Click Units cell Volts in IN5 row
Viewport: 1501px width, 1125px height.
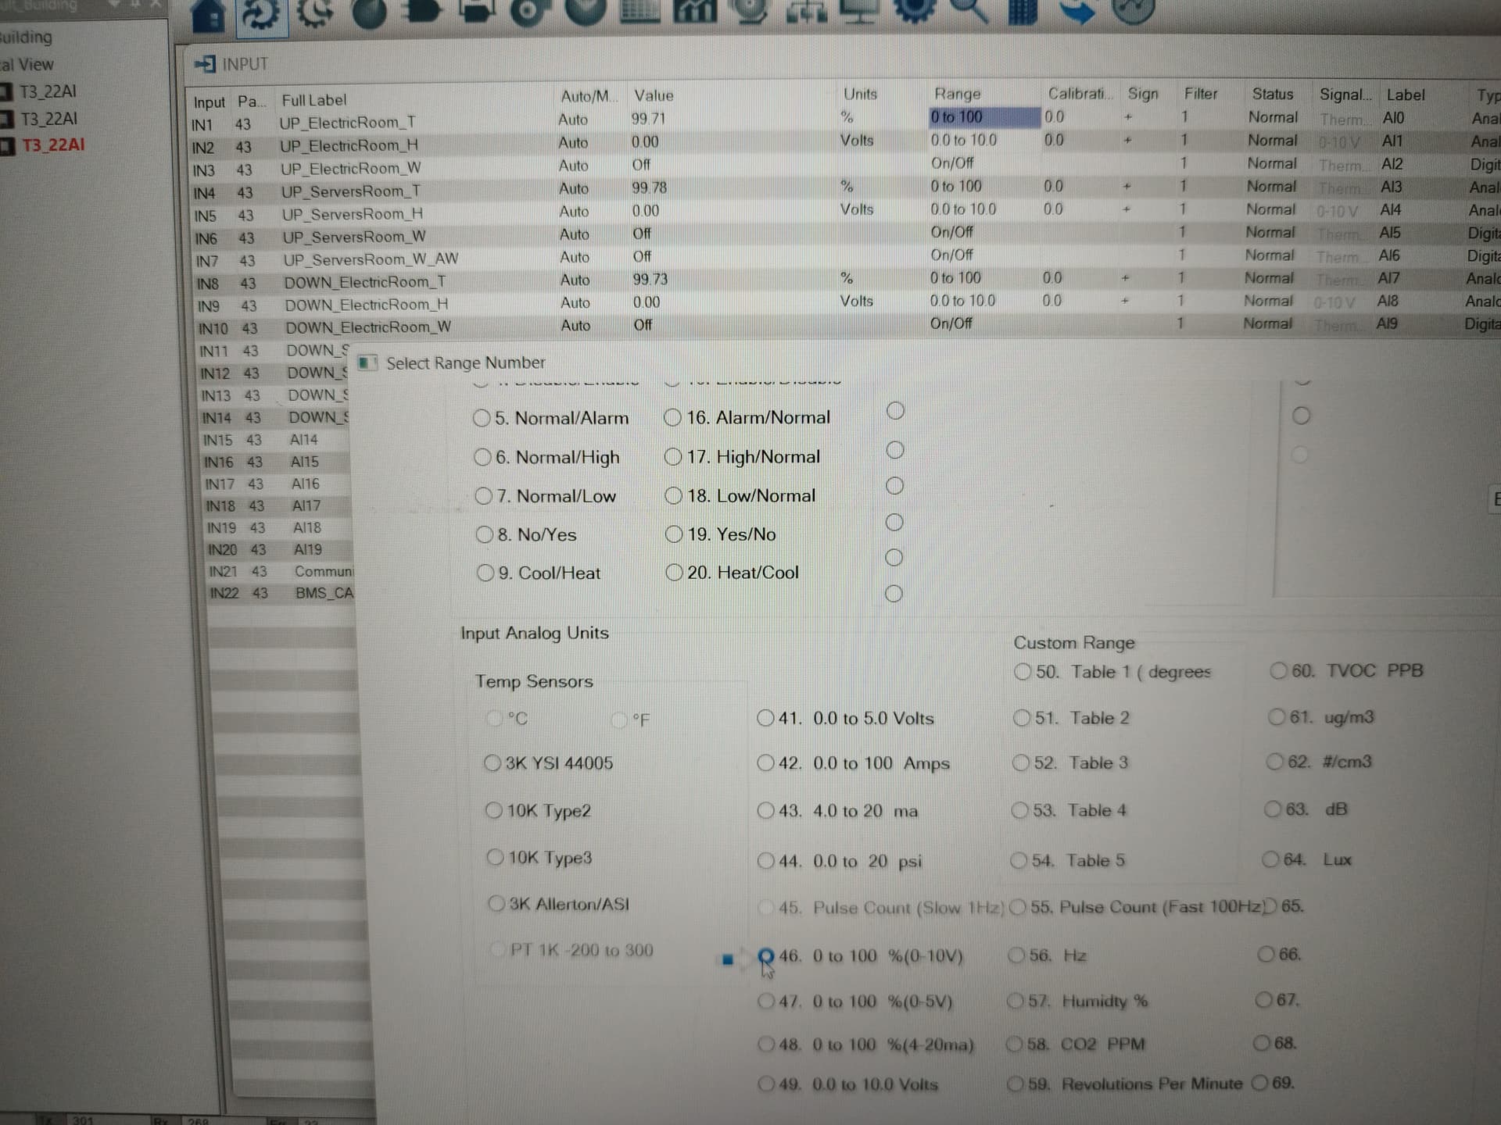pyautogui.click(x=856, y=209)
